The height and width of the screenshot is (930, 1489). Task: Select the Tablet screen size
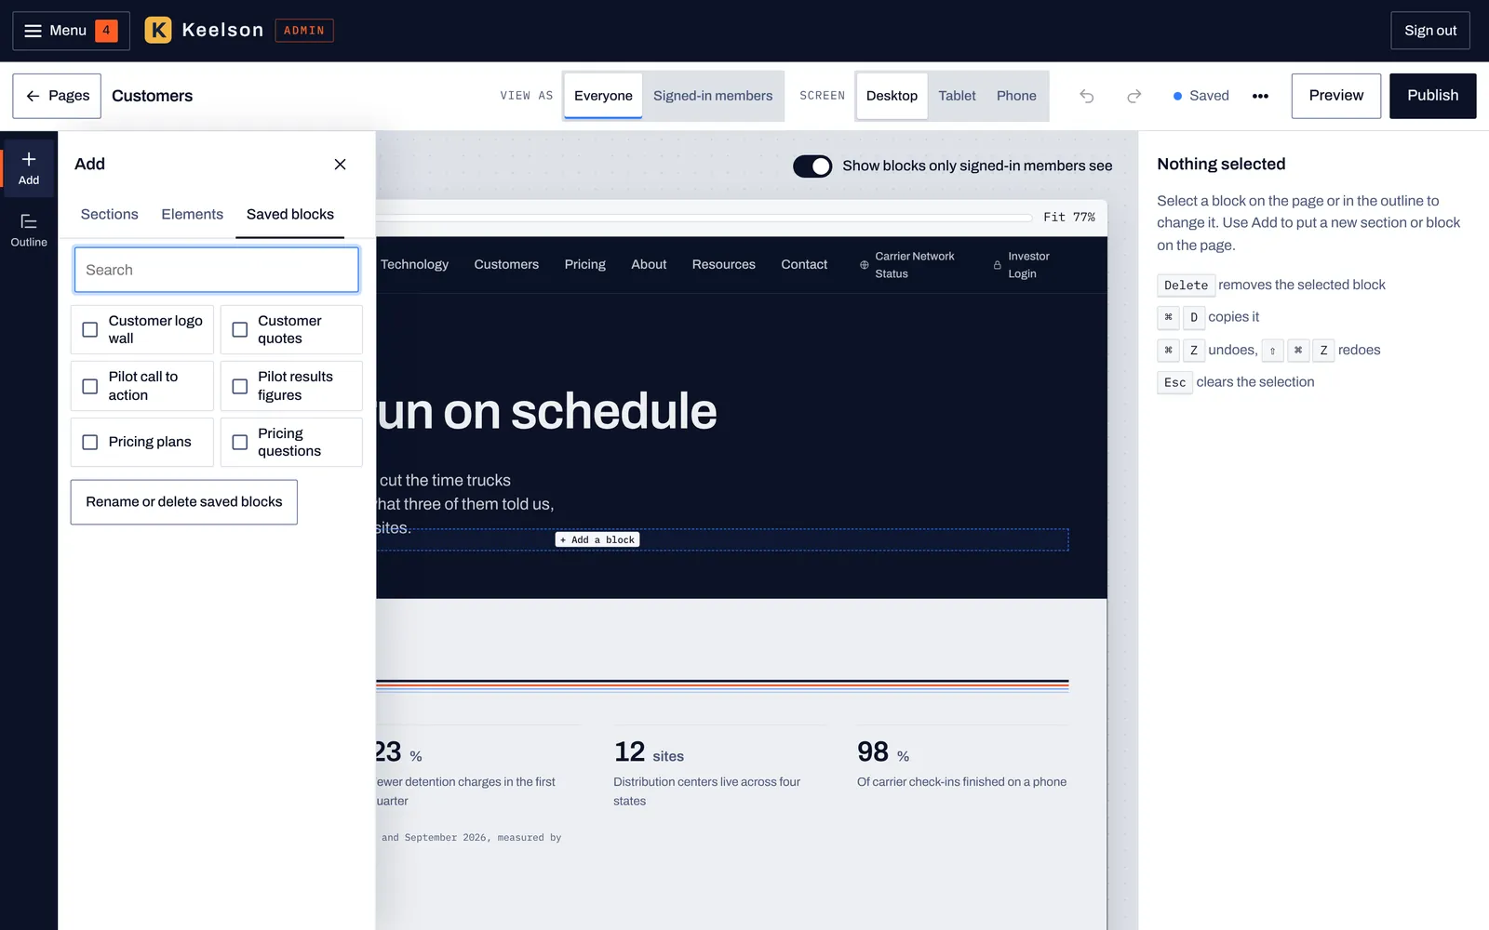[x=957, y=96]
